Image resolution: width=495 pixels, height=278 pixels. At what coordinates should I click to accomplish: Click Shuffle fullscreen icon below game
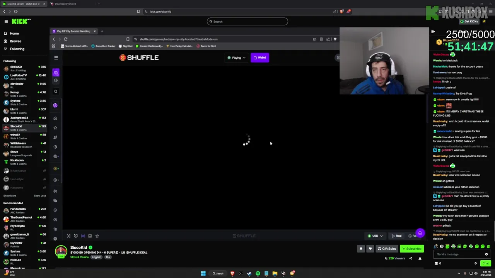[x=68, y=236]
